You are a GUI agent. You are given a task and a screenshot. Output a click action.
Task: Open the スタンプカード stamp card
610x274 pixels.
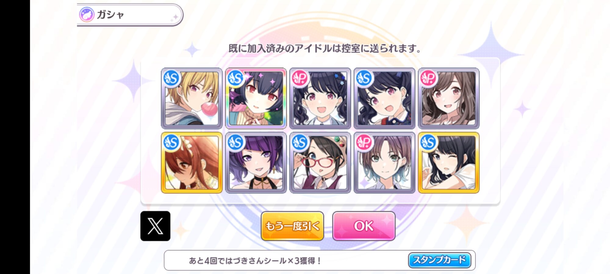tap(440, 260)
